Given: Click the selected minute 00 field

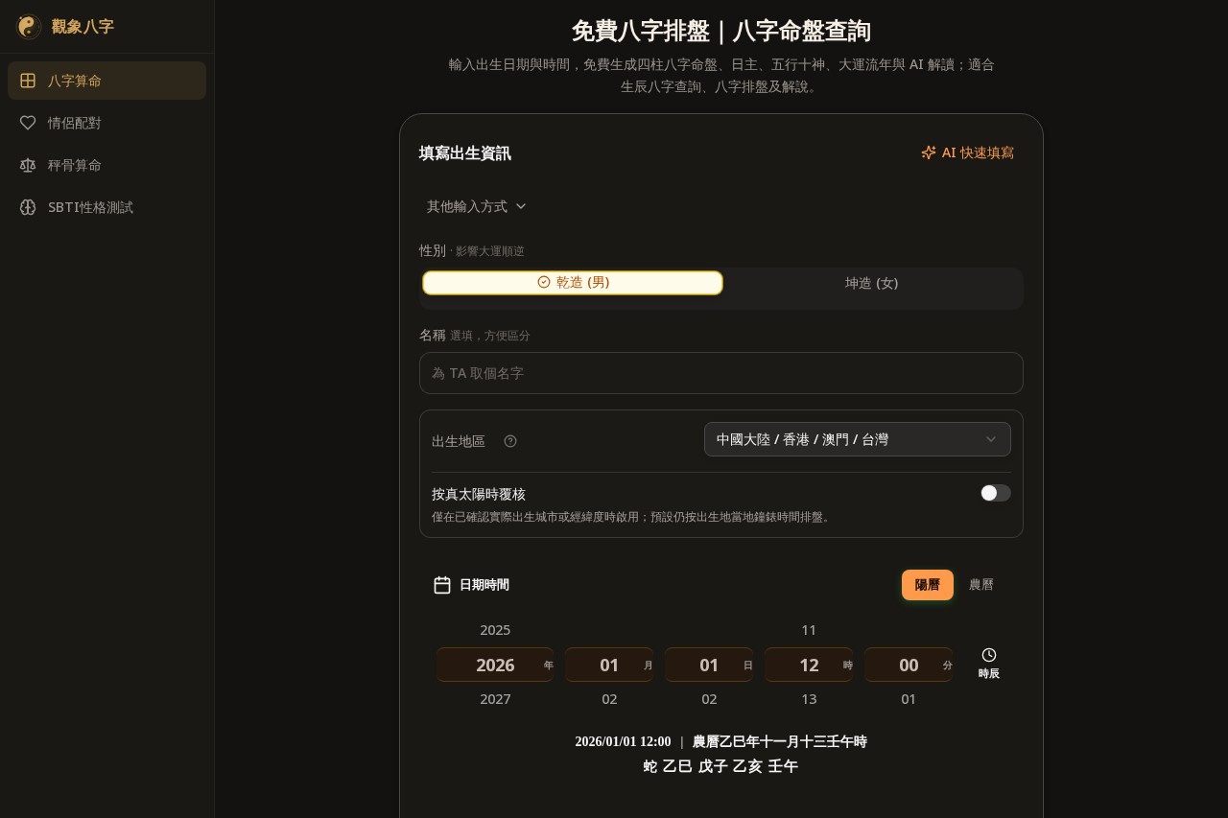Looking at the screenshot, I should (909, 665).
